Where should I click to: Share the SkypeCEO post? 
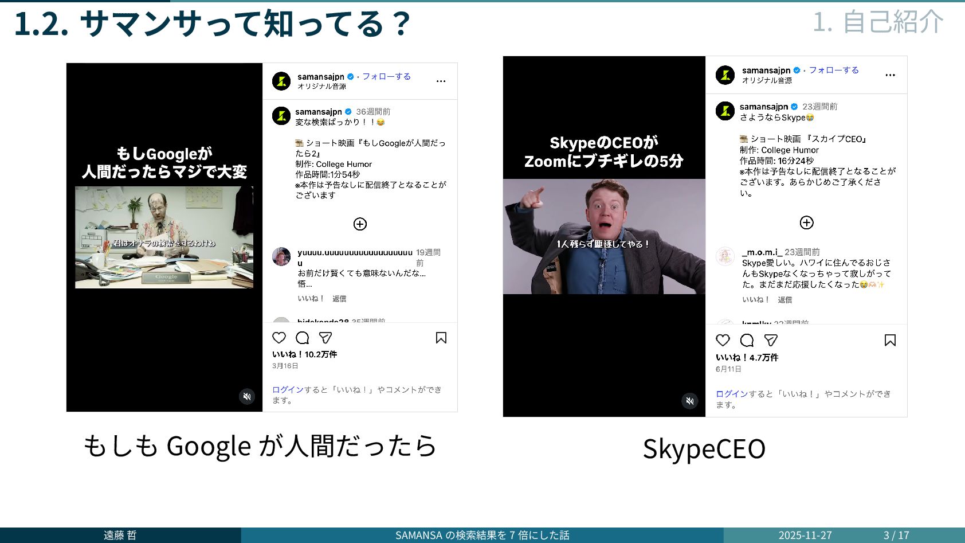point(771,341)
